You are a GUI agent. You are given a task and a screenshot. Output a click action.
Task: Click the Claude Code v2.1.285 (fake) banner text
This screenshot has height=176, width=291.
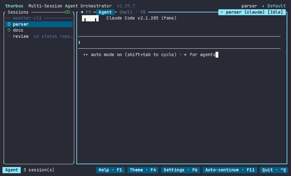pos(141,18)
